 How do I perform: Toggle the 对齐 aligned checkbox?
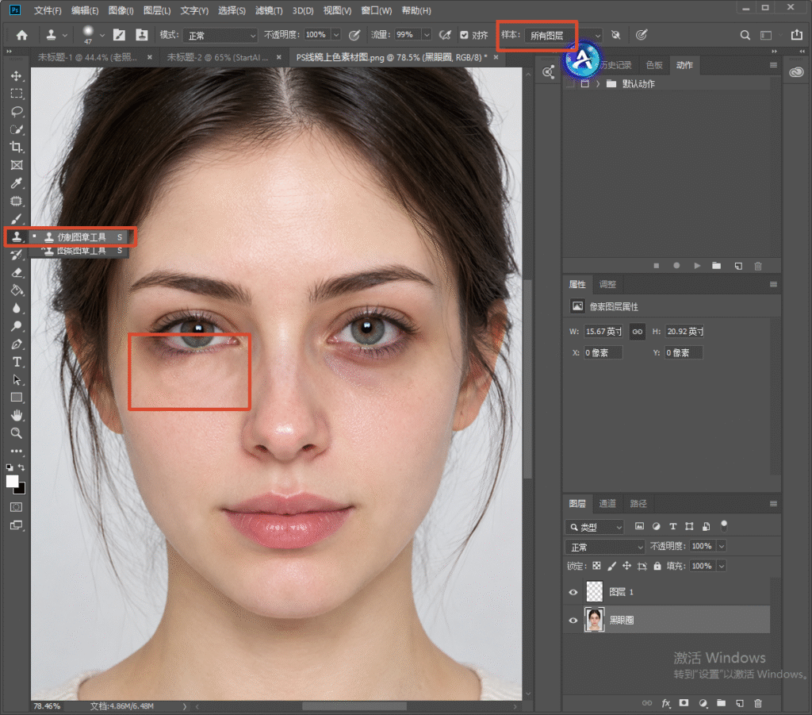pyautogui.click(x=464, y=35)
